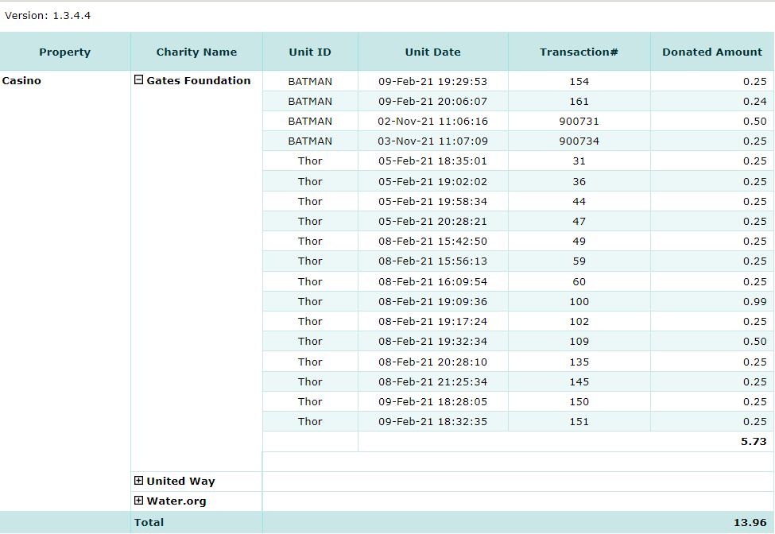The height and width of the screenshot is (534, 775).
Task: Select the Casino property cell
Action: click(x=22, y=81)
